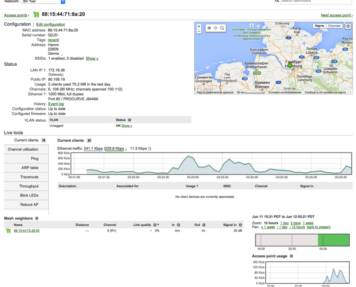Click the green access point map marker
Viewport: 356px width, 287px height.
(x=290, y=65)
